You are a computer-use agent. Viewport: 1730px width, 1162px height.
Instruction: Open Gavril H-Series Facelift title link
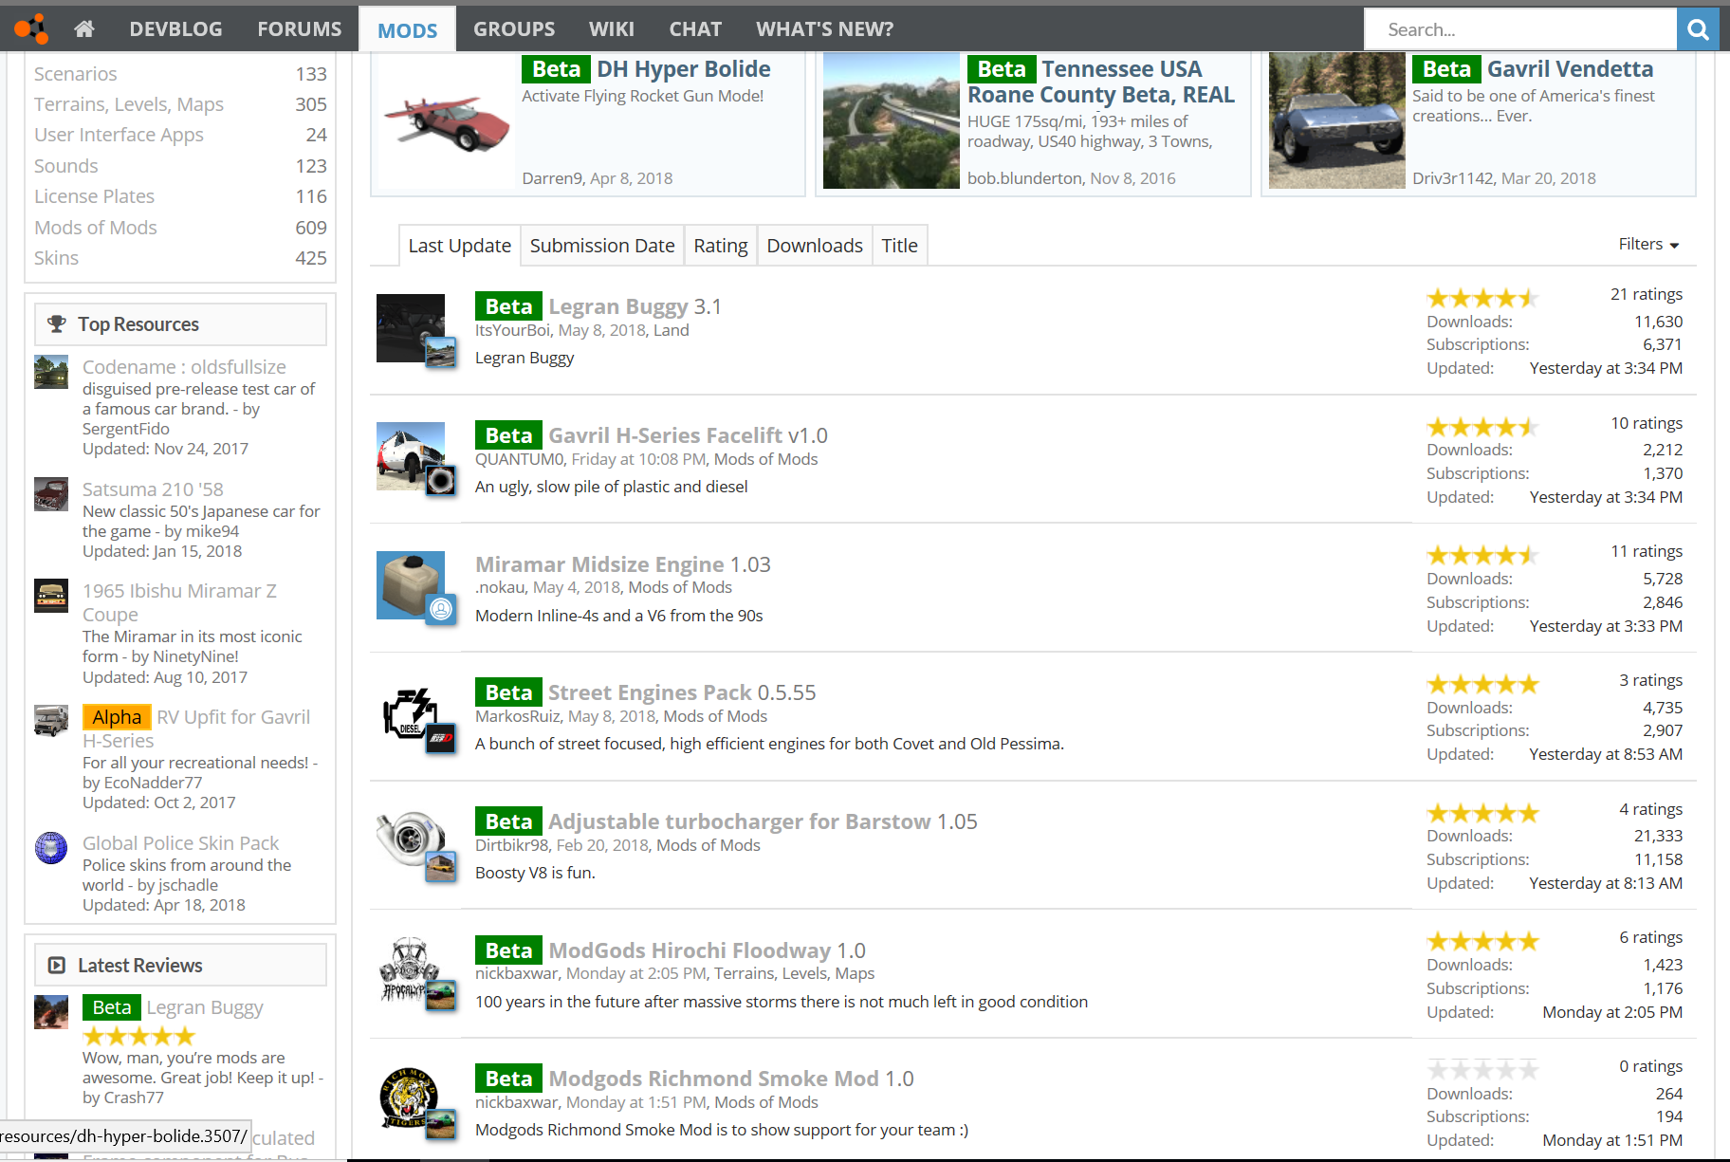point(665,435)
